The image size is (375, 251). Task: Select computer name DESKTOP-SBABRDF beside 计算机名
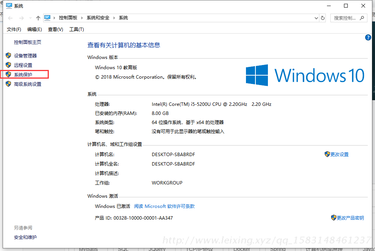(173, 155)
